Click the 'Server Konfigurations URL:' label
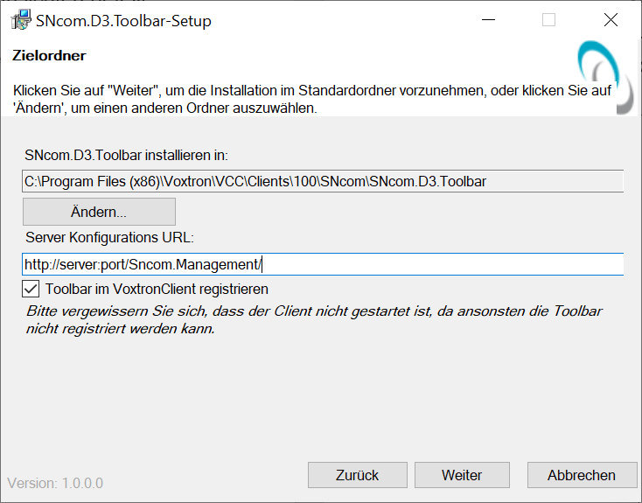 [109, 238]
